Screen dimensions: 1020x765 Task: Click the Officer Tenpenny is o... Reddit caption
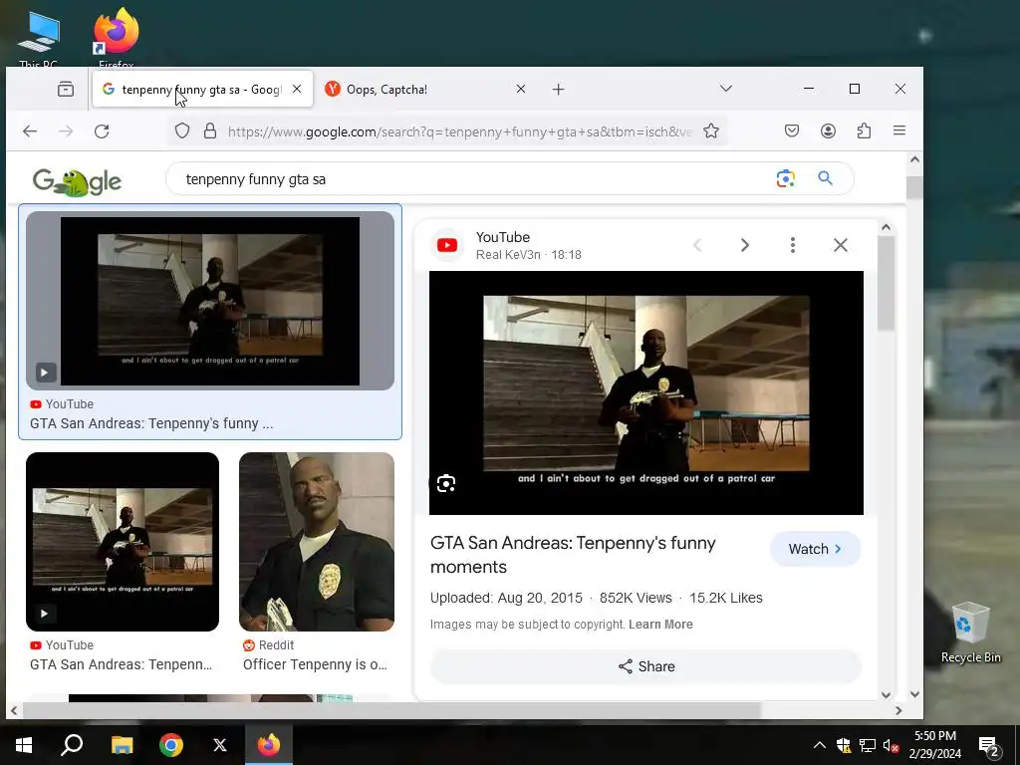tap(315, 664)
